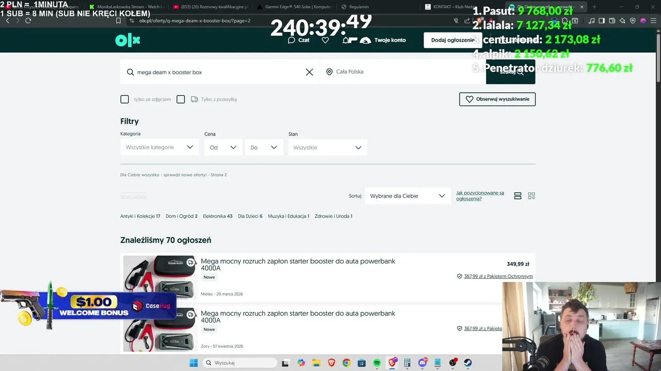Switch to MonikaLaskowska Stream tab
The image size is (661, 371).
click(127, 7)
